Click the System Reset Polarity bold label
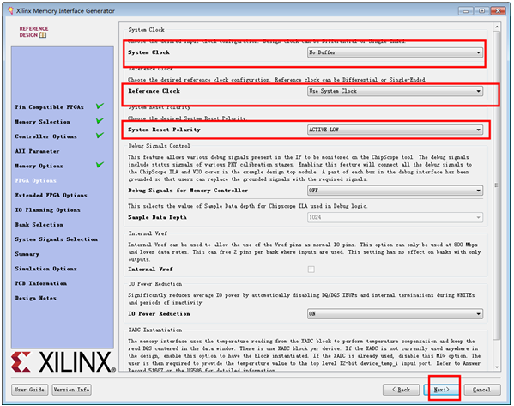The image size is (514, 406). 164,130
